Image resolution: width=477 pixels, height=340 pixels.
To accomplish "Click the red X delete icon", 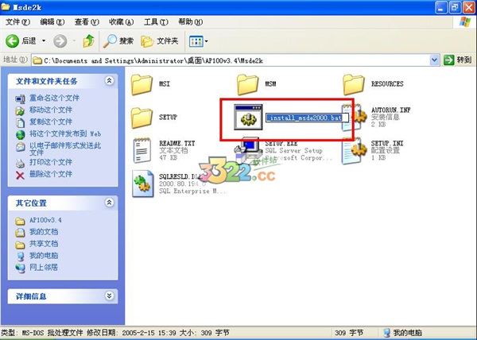I will click(20, 175).
